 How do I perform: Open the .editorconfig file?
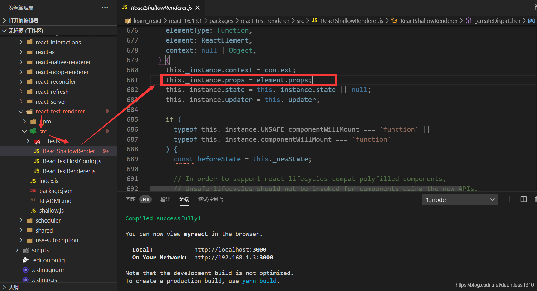58,260
